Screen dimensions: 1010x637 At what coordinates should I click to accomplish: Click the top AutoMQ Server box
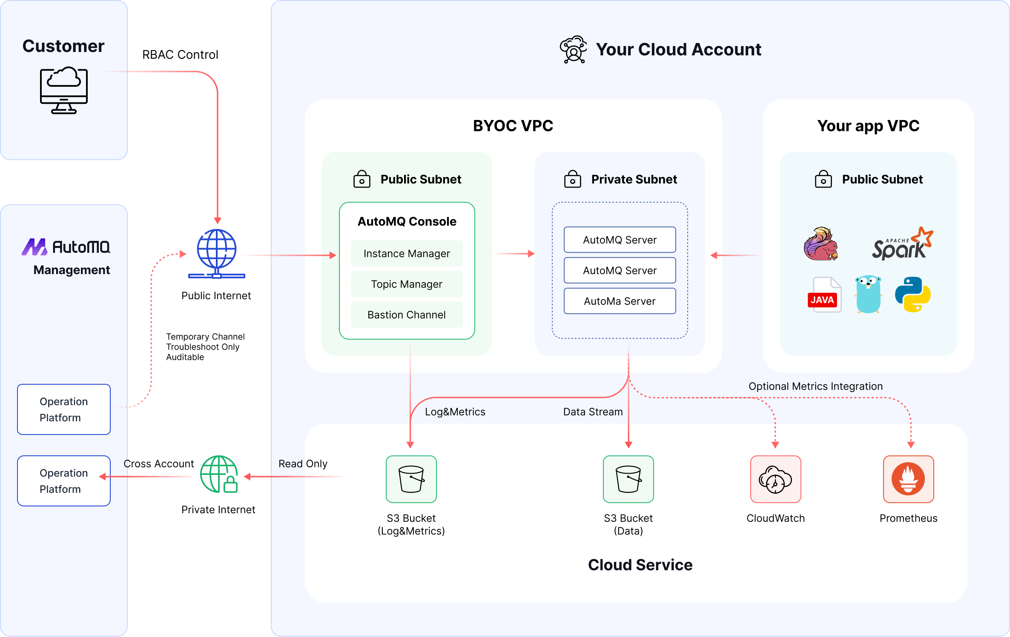[x=620, y=240]
